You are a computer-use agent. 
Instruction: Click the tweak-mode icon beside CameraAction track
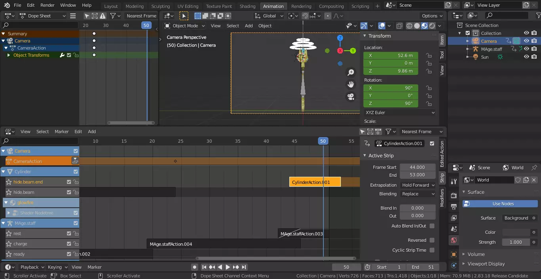75,161
